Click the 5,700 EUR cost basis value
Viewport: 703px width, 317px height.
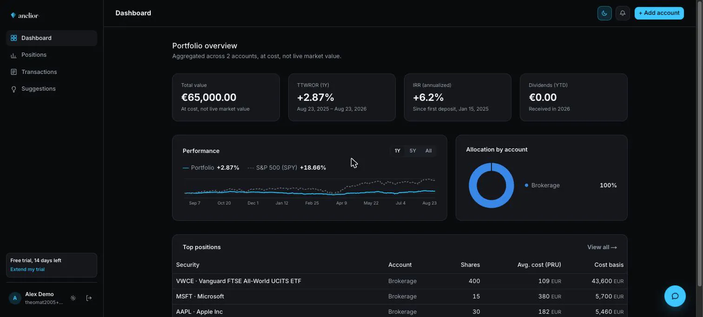tap(610, 297)
